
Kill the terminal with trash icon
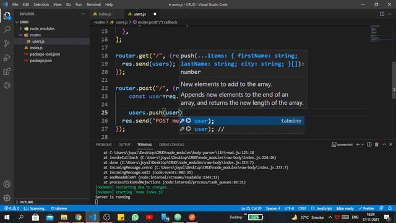[x=377, y=144]
